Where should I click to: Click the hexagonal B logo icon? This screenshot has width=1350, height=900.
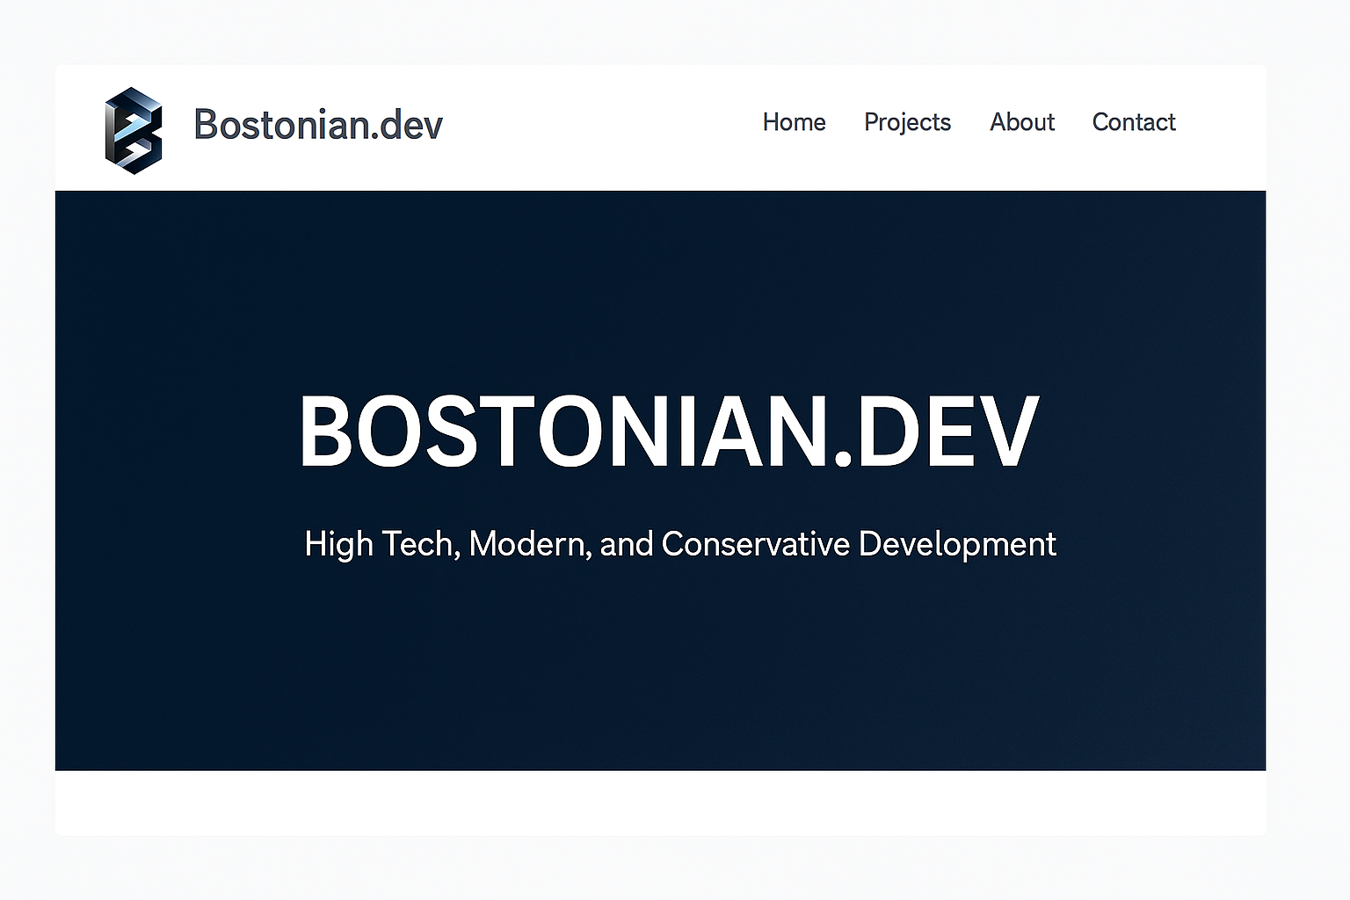click(134, 130)
